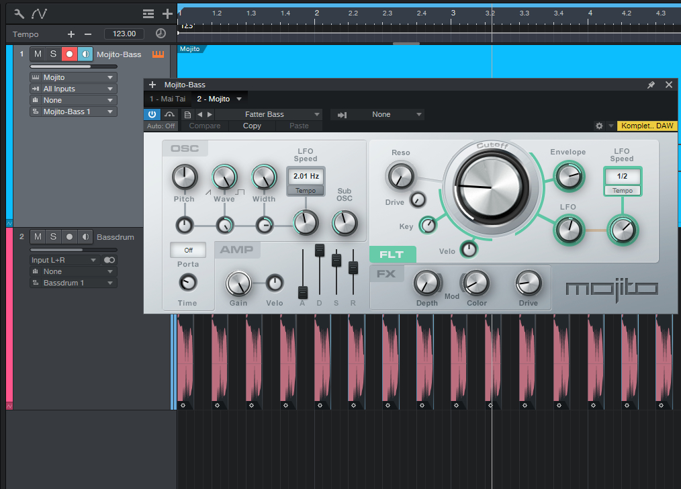Bypass the Mojito plugin with power button
The width and height of the screenshot is (681, 489).
(x=152, y=114)
